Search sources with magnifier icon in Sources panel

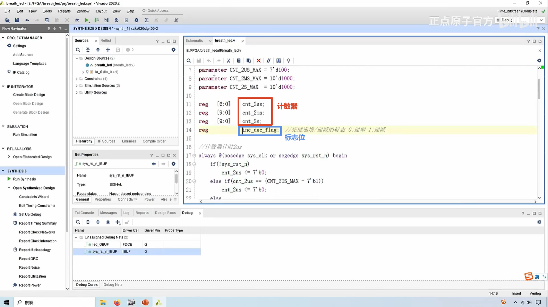78,50
